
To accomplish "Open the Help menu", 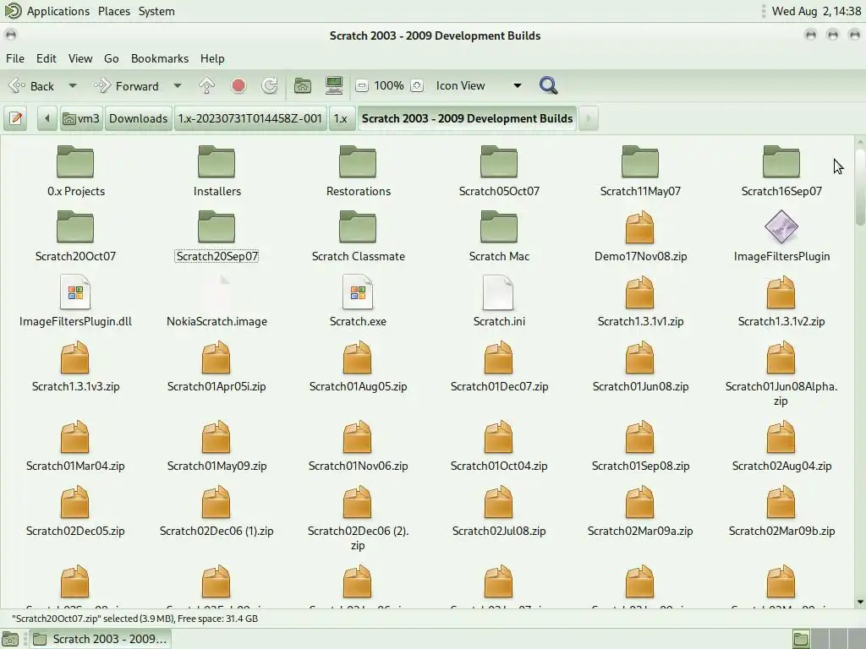I will (x=212, y=58).
